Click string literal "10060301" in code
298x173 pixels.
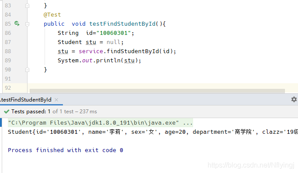114,33
